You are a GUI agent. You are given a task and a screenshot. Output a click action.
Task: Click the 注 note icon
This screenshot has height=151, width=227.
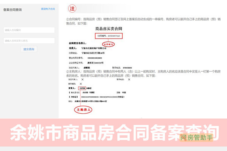coord(72,9)
